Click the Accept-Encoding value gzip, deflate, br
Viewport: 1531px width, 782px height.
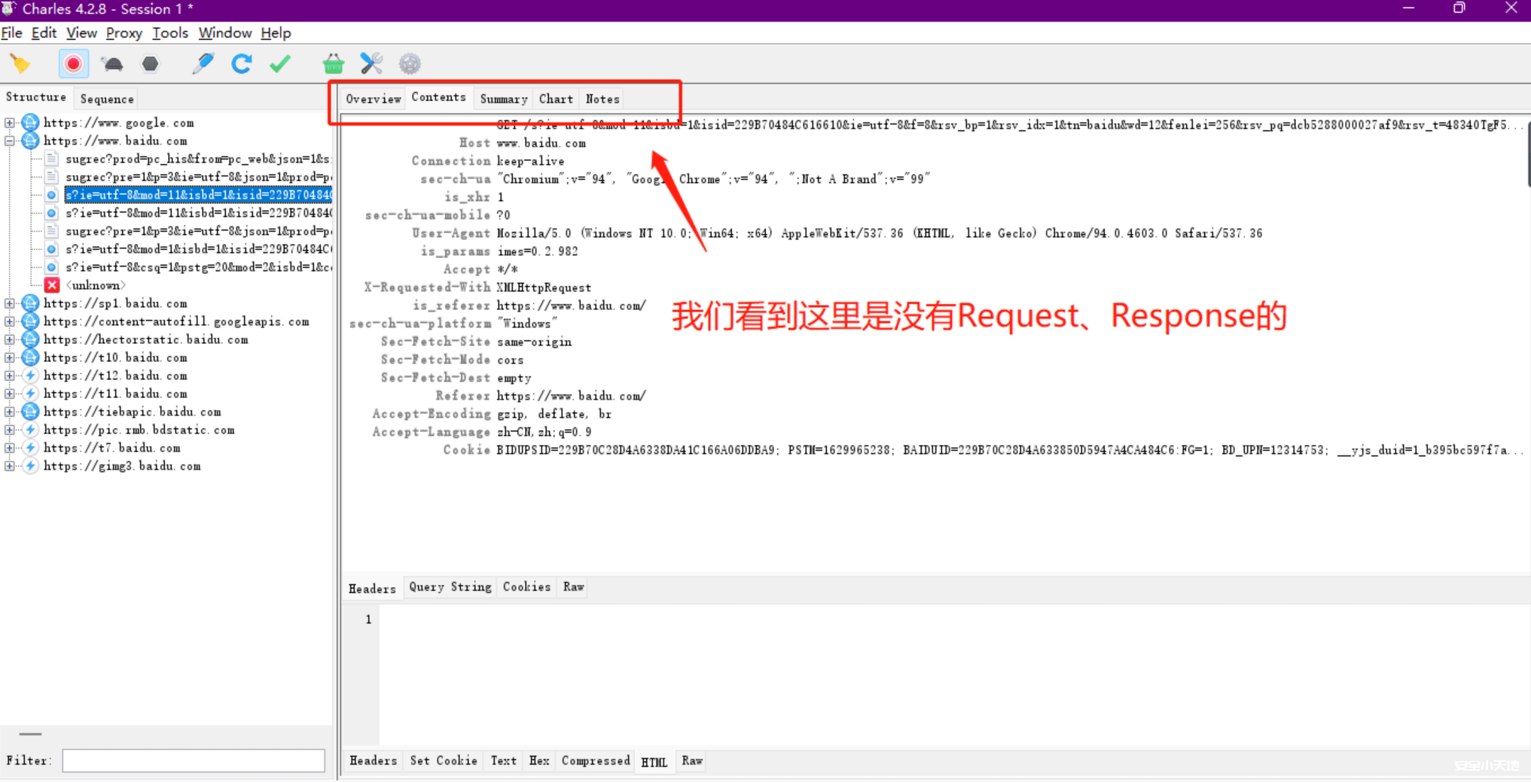554,414
